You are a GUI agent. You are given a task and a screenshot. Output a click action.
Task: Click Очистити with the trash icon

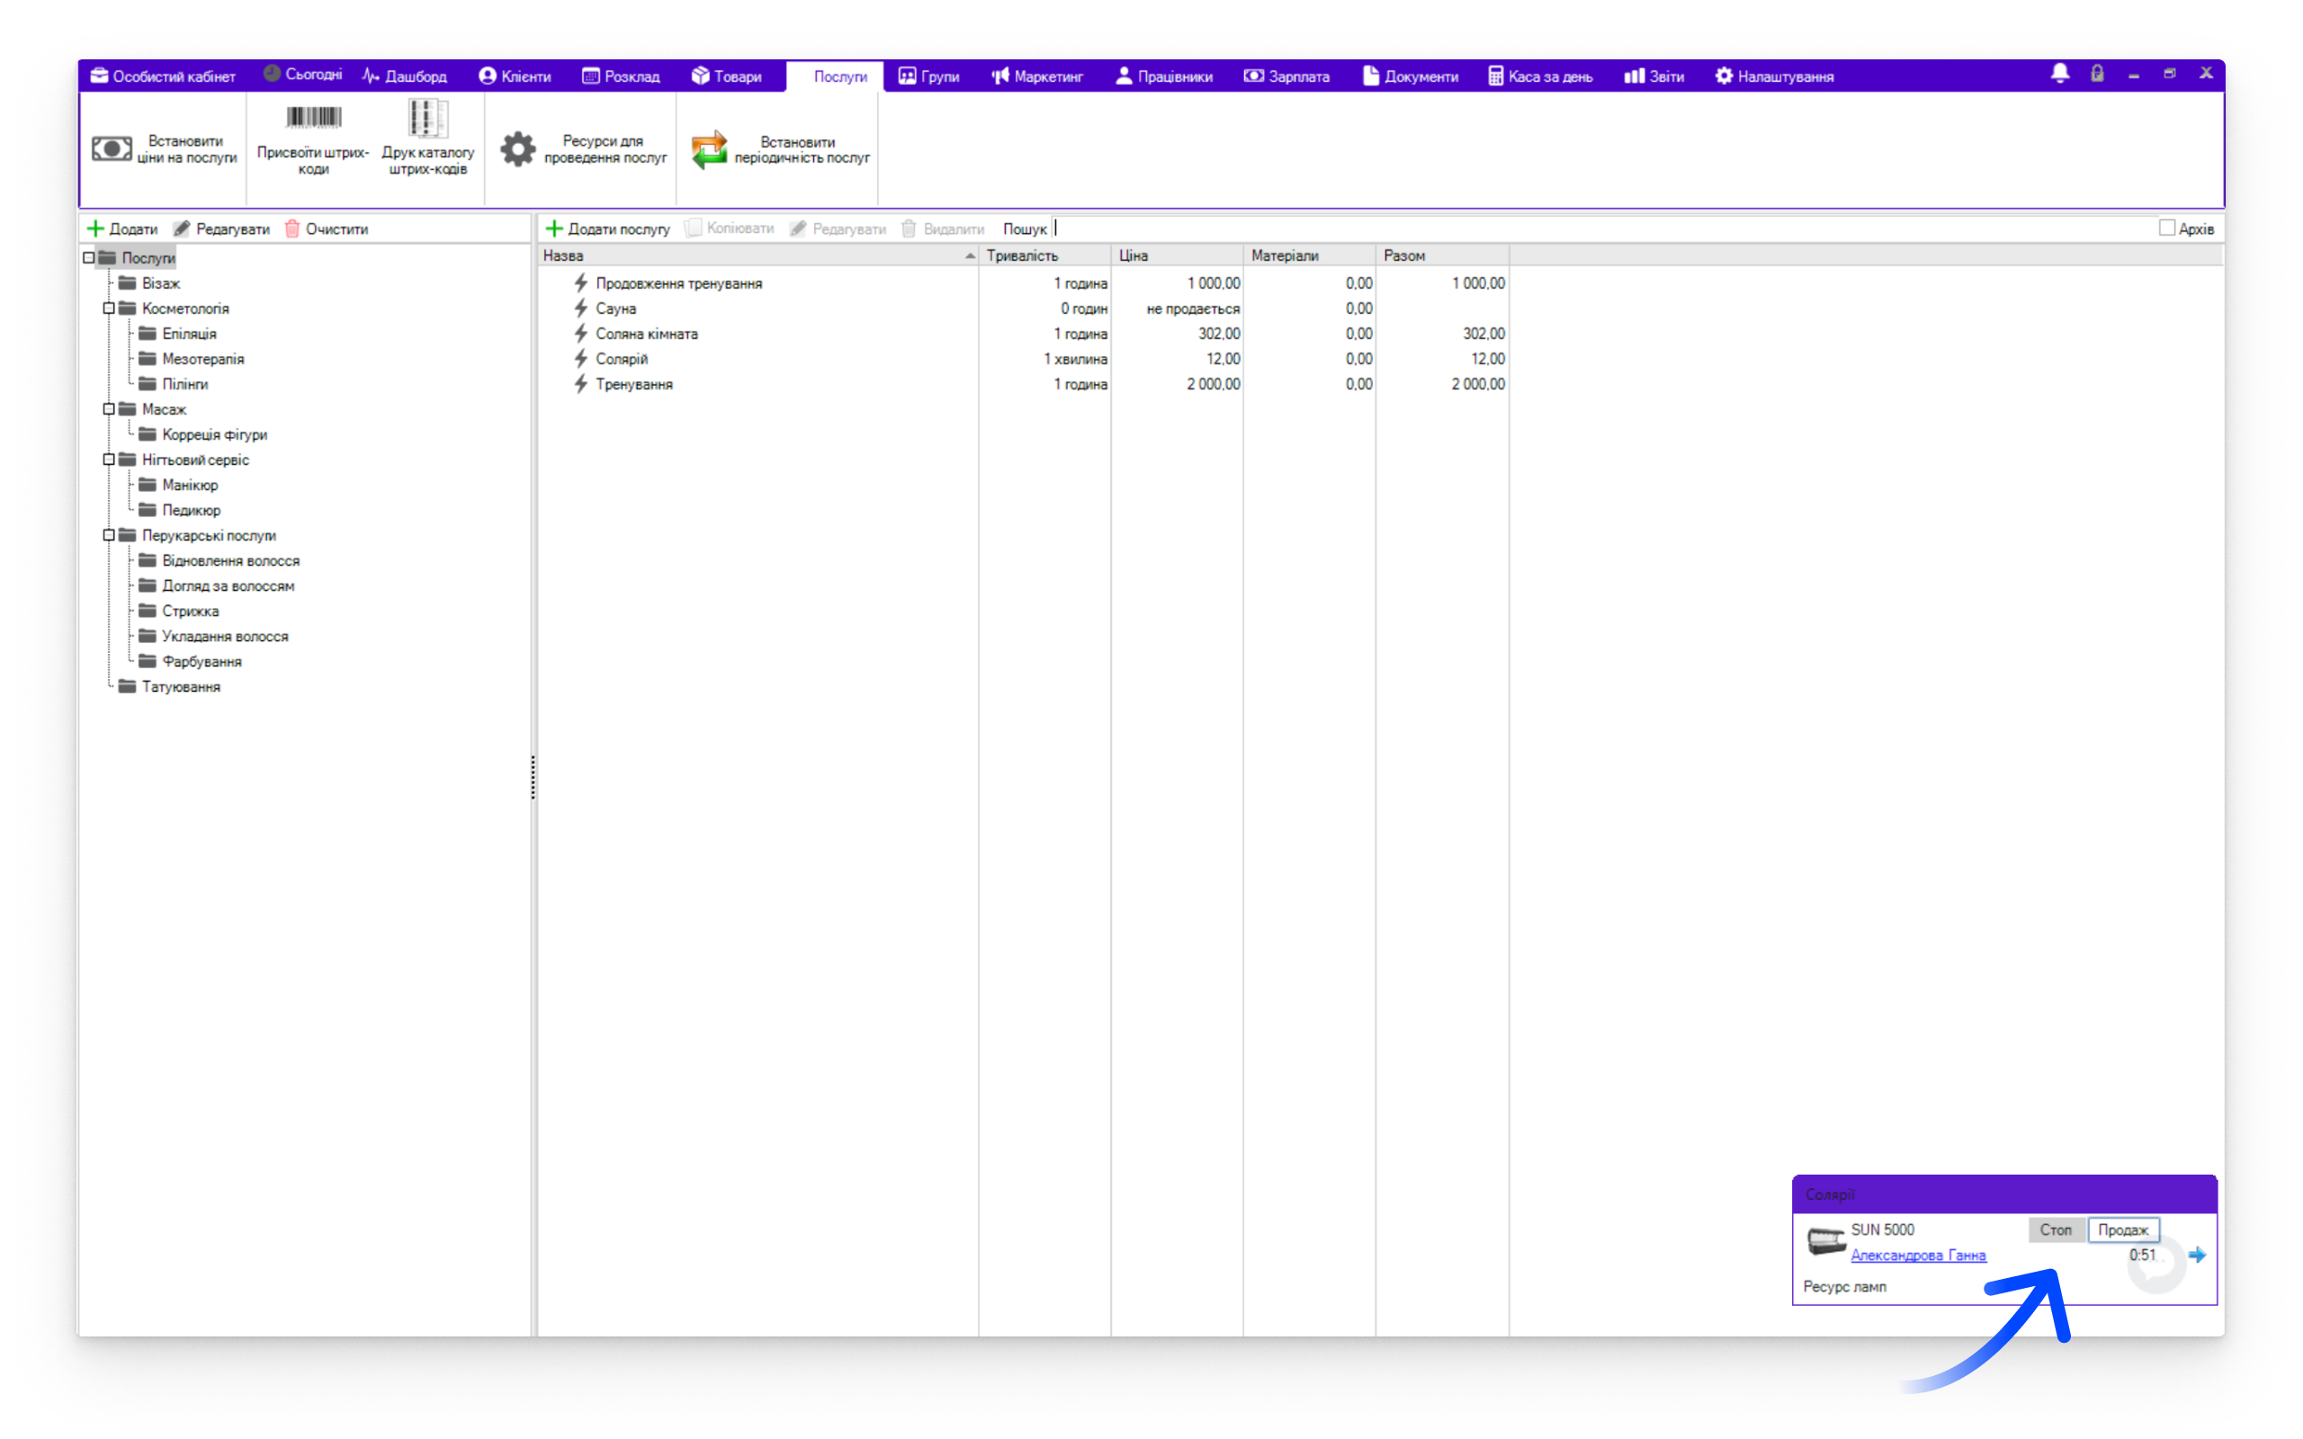327,228
